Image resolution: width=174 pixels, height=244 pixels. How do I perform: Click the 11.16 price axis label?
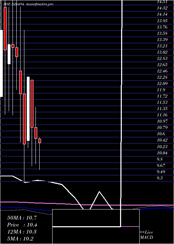click(x=162, y=115)
